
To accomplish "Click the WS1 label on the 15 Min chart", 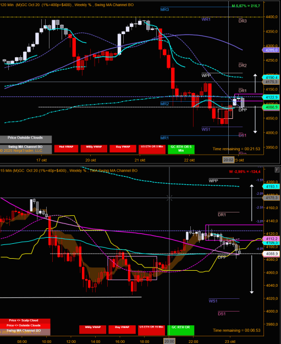I will click(x=213, y=301).
